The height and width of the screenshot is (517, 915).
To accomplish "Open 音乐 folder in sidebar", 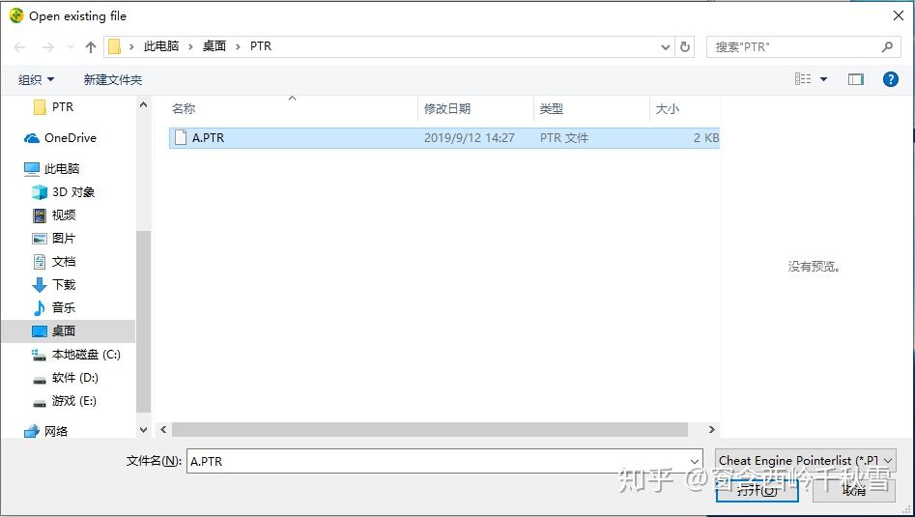I will 54,308.
